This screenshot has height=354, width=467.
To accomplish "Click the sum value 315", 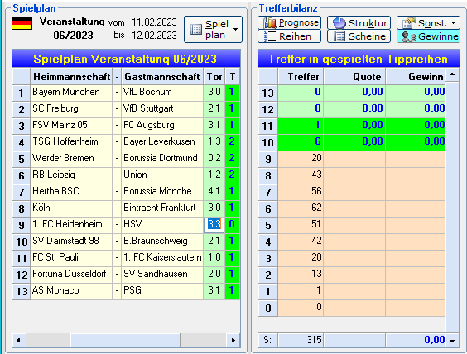I will (x=301, y=340).
